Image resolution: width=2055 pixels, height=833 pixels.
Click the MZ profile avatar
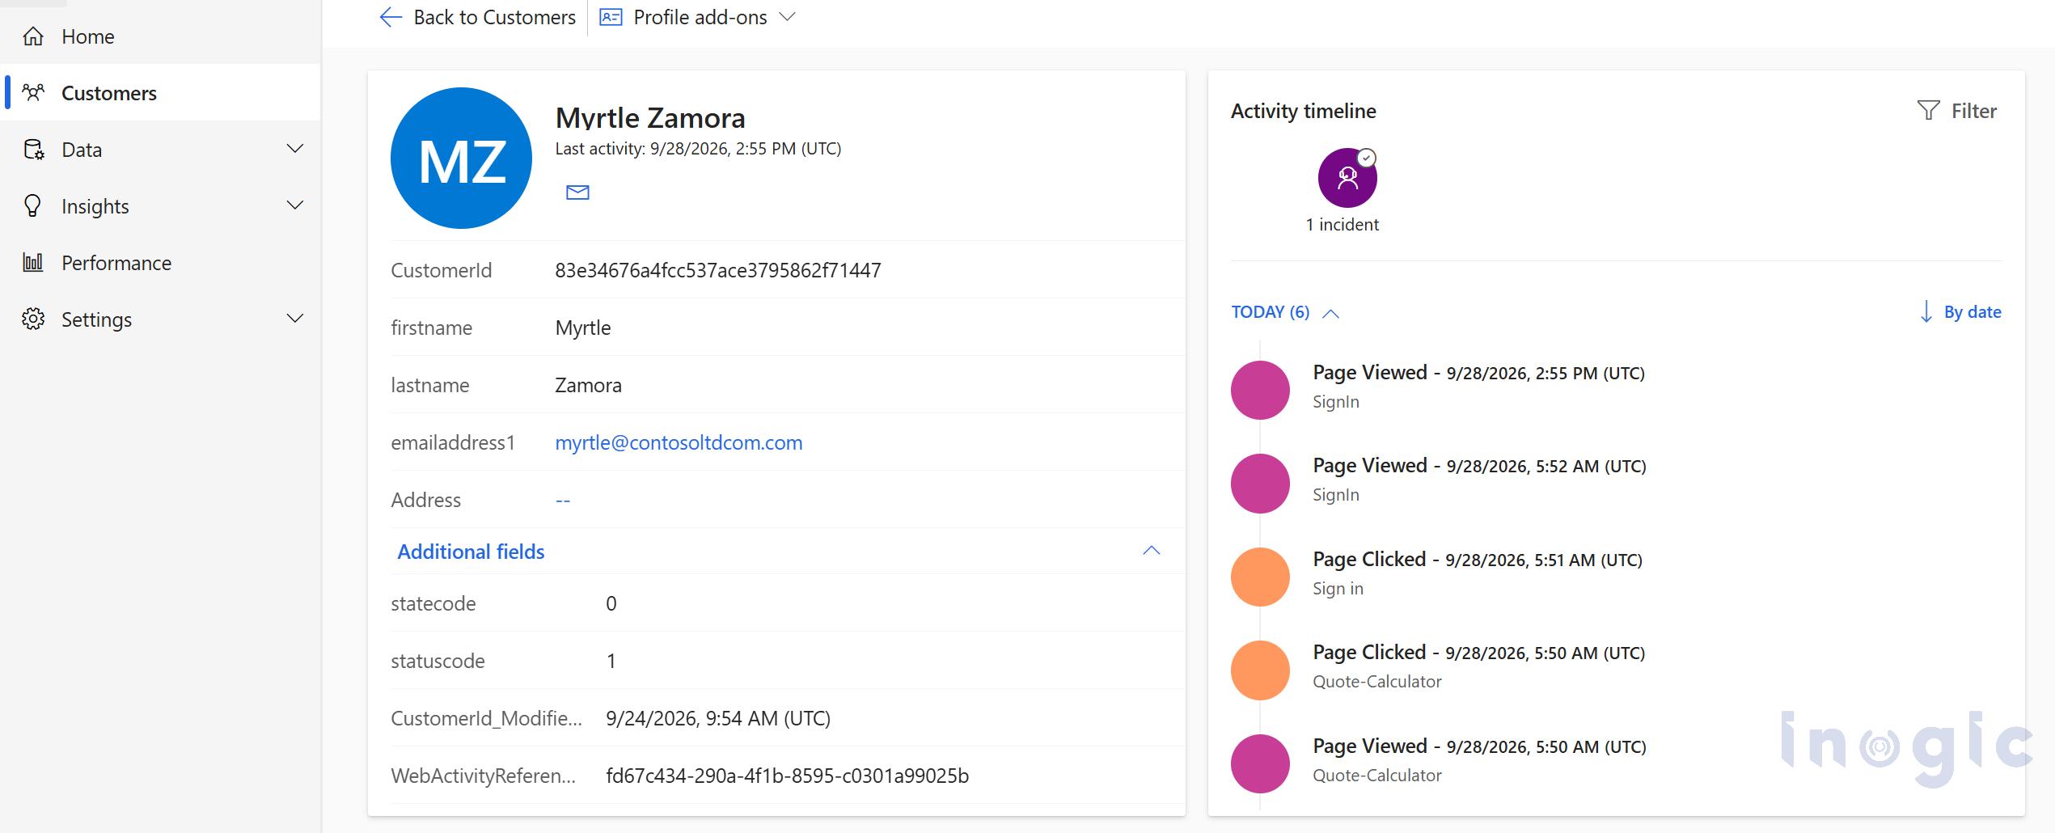click(461, 158)
